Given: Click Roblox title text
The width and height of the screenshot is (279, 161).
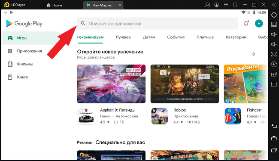Looking at the screenshot, I should pos(180,110).
